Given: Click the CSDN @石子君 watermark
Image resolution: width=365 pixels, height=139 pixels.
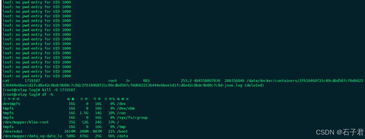Looking at the screenshot, I should [339, 132].
